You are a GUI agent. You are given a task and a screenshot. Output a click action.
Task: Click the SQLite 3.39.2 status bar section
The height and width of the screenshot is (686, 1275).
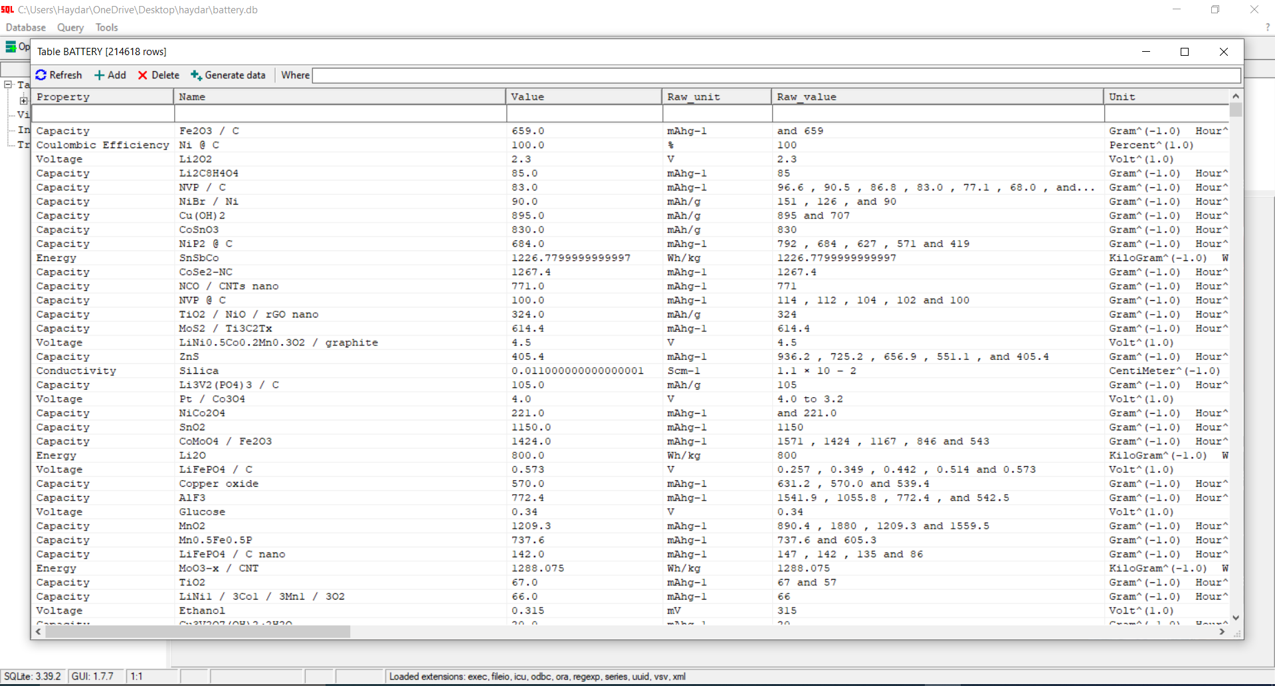tap(32, 676)
